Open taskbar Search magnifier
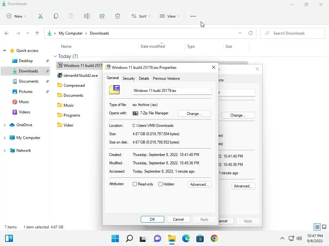 [129, 238]
